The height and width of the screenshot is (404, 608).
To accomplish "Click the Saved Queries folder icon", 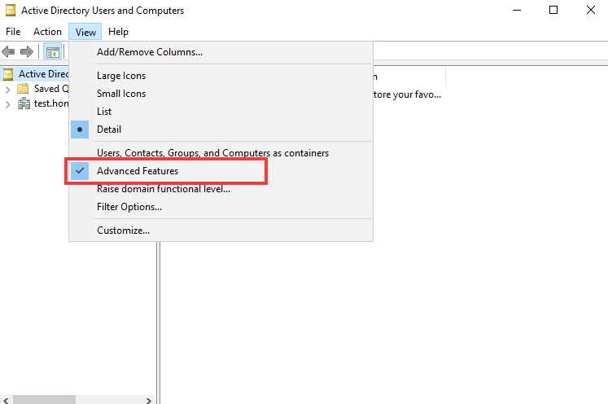I will 23,89.
